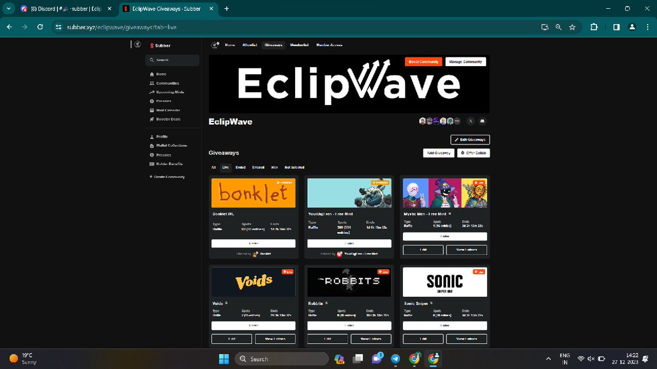This screenshot has height=369, width=657.
Task: Open Holder Benefits in sidebar
Action: pos(166,163)
